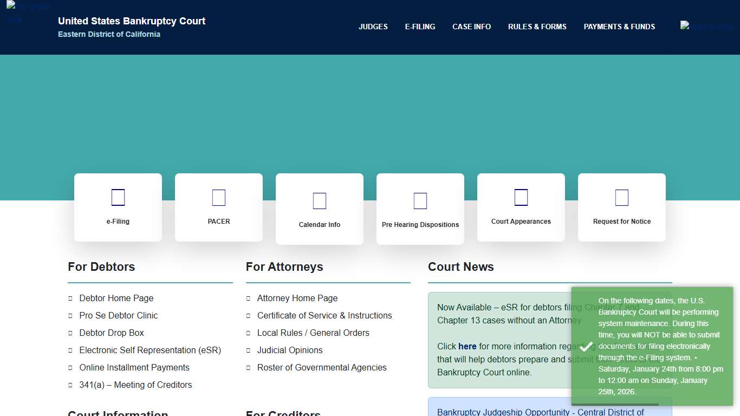Open the E-FILING navigation menu

click(420, 27)
